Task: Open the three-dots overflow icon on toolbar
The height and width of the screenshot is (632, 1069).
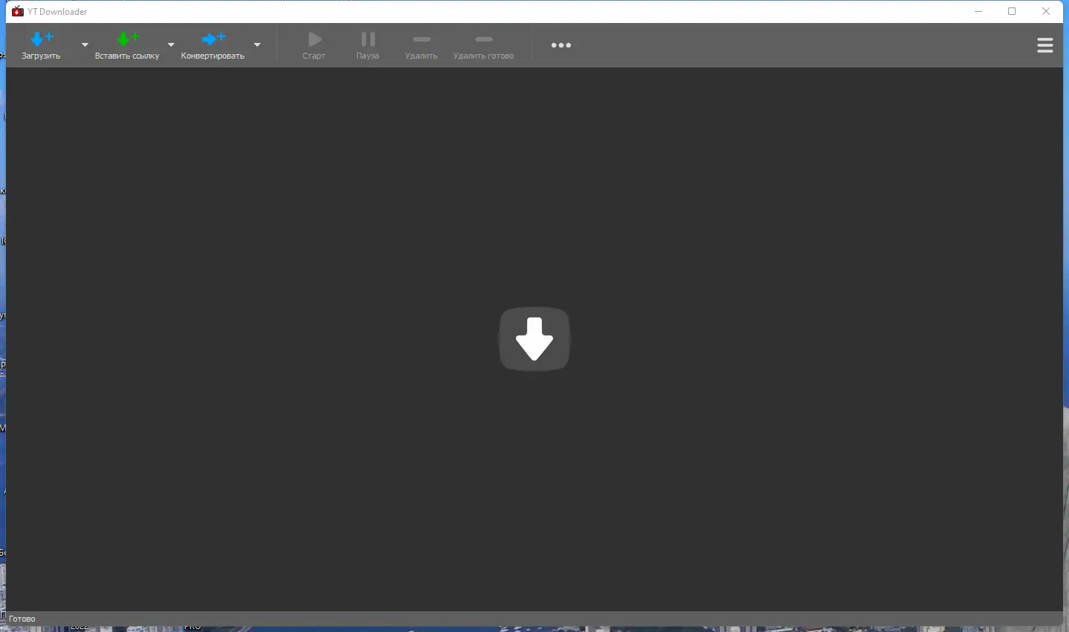Action: 560,45
